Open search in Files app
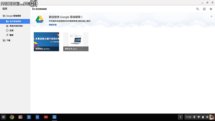 [198, 9]
